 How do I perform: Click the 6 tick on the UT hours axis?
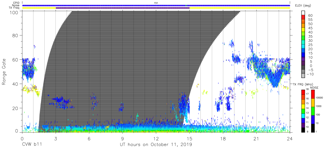pos(89,138)
